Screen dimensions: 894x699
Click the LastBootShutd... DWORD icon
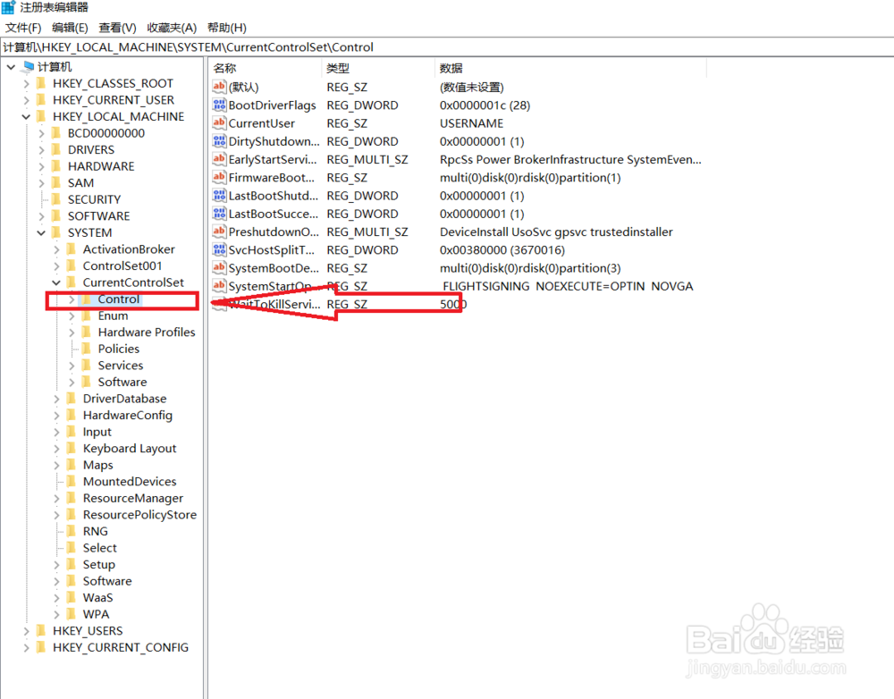[219, 196]
